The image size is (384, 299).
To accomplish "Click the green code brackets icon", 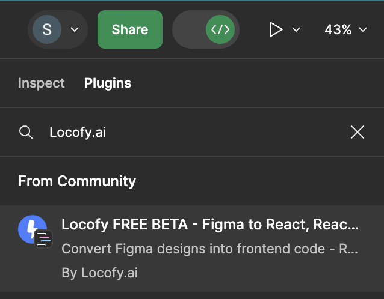I will click(220, 29).
